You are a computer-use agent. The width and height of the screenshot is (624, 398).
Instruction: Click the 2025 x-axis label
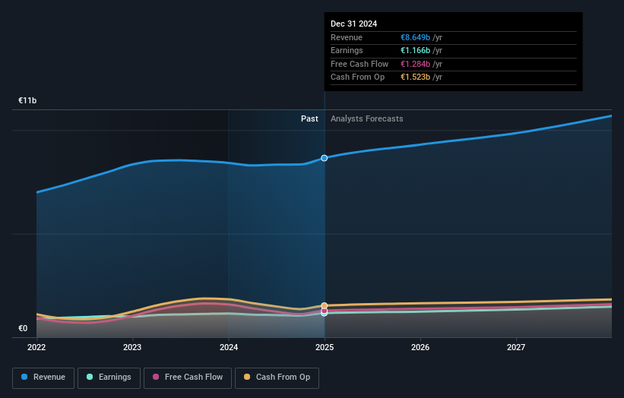[325, 348]
